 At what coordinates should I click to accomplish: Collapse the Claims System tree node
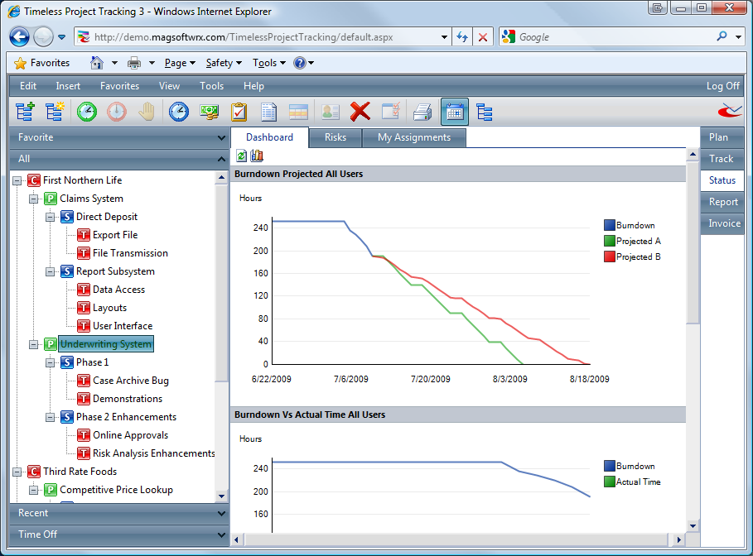point(34,199)
